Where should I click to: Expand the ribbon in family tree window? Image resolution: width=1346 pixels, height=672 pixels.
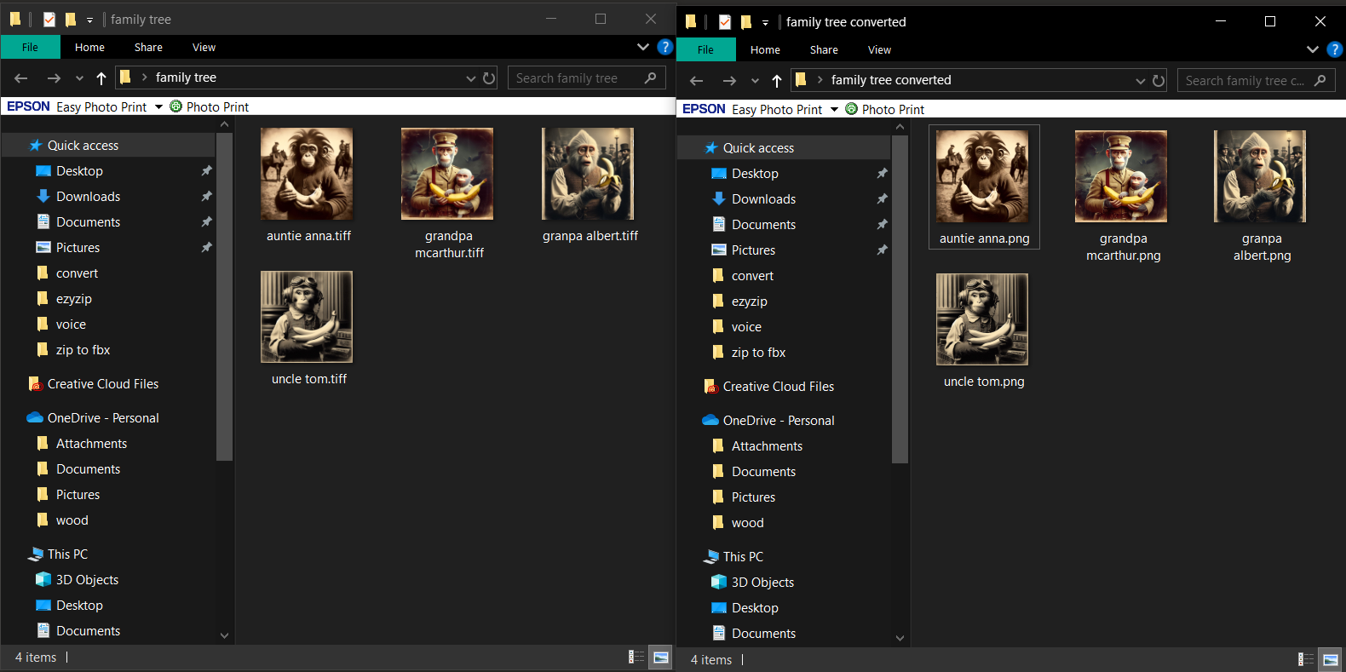643,47
